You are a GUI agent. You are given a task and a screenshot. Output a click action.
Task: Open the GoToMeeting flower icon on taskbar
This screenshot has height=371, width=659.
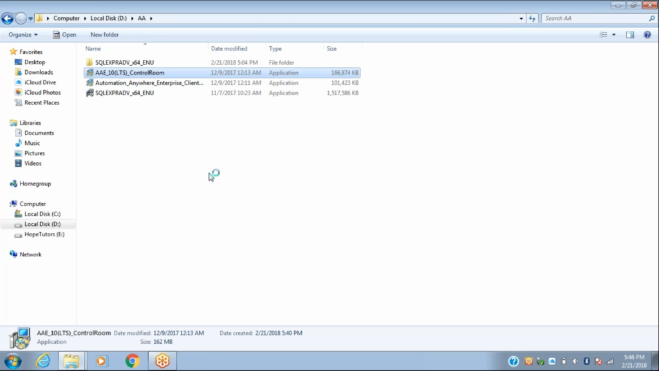point(162,361)
